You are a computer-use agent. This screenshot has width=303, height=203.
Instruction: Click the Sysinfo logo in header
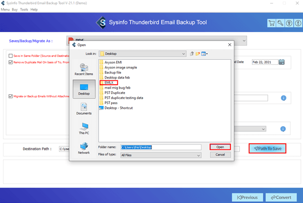tap(101, 23)
